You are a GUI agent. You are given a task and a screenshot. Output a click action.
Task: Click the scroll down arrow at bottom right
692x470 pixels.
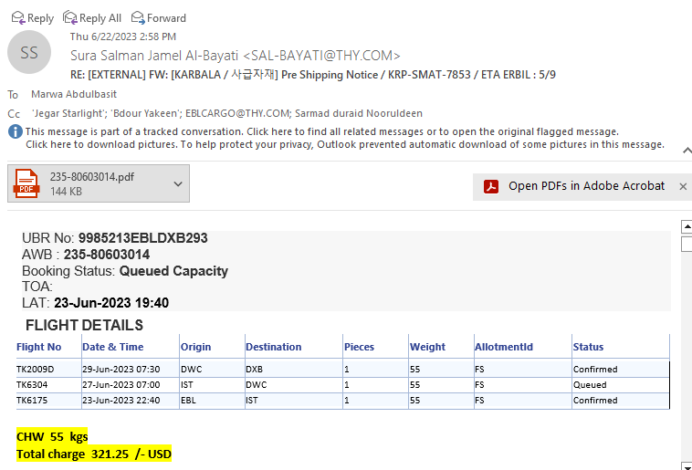pyautogui.click(x=686, y=465)
